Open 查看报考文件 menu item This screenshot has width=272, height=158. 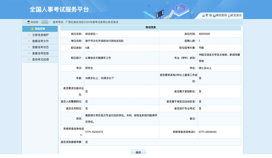(40, 41)
